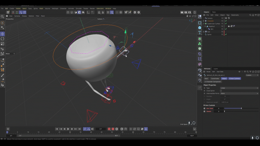Toggle timeline sound speaker icon

click(x=92, y=129)
